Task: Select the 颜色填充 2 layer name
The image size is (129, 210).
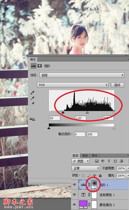Action: pos(107,205)
